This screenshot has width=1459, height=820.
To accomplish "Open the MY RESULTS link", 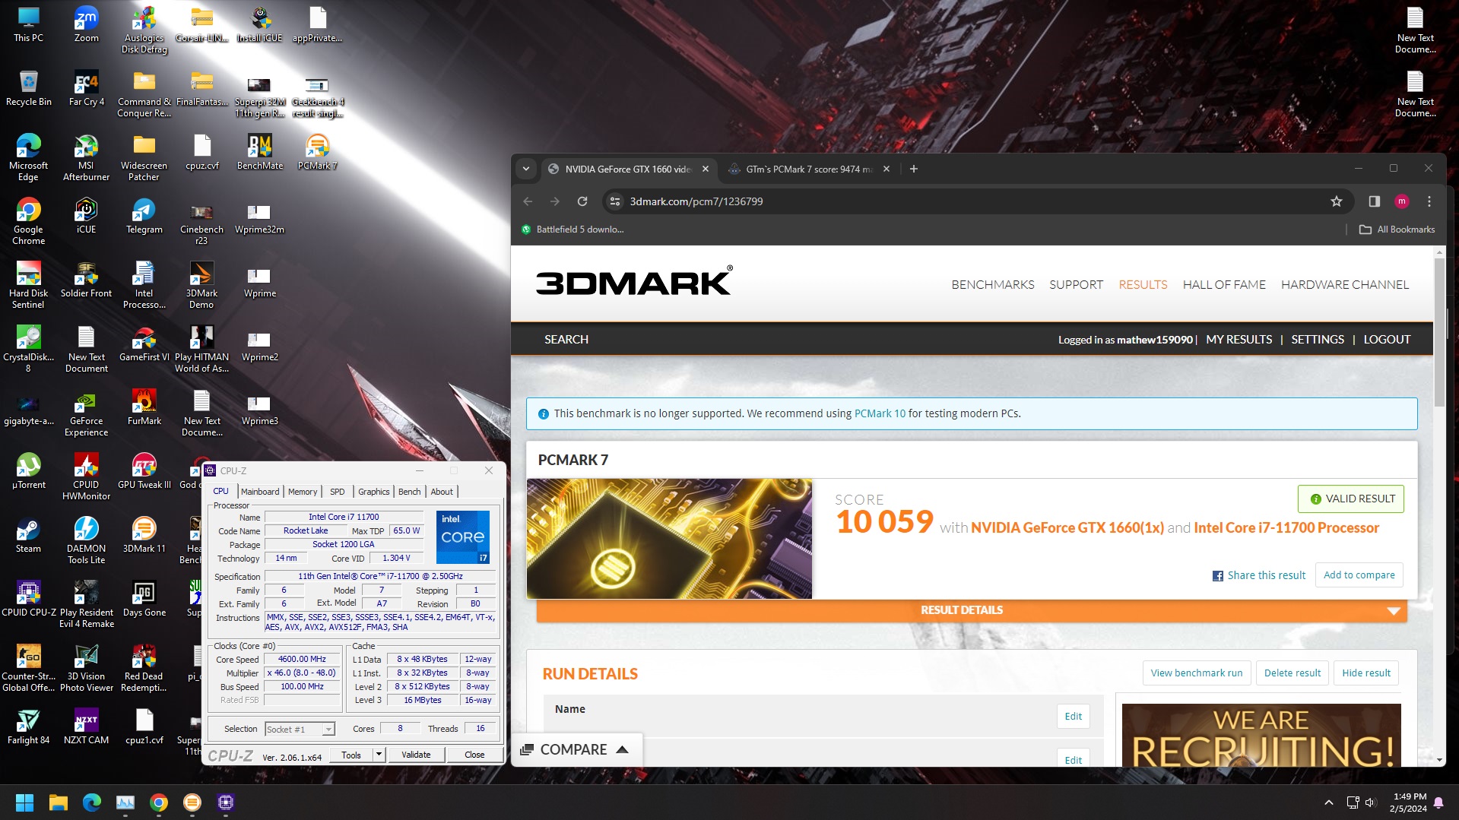I will (1239, 340).
